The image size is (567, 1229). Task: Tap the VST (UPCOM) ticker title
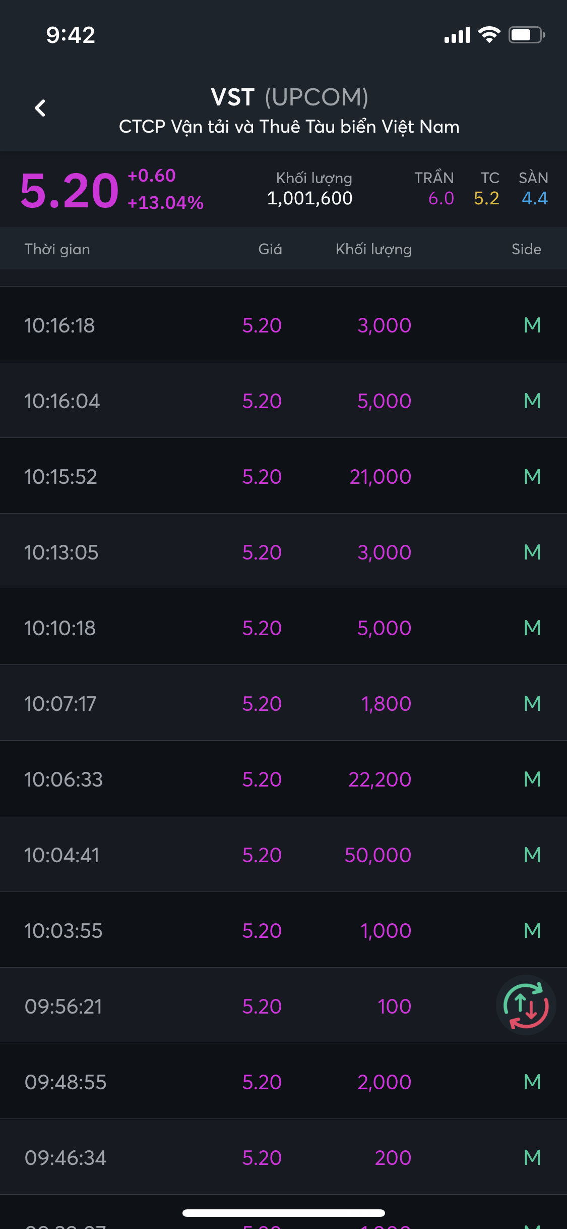point(289,97)
